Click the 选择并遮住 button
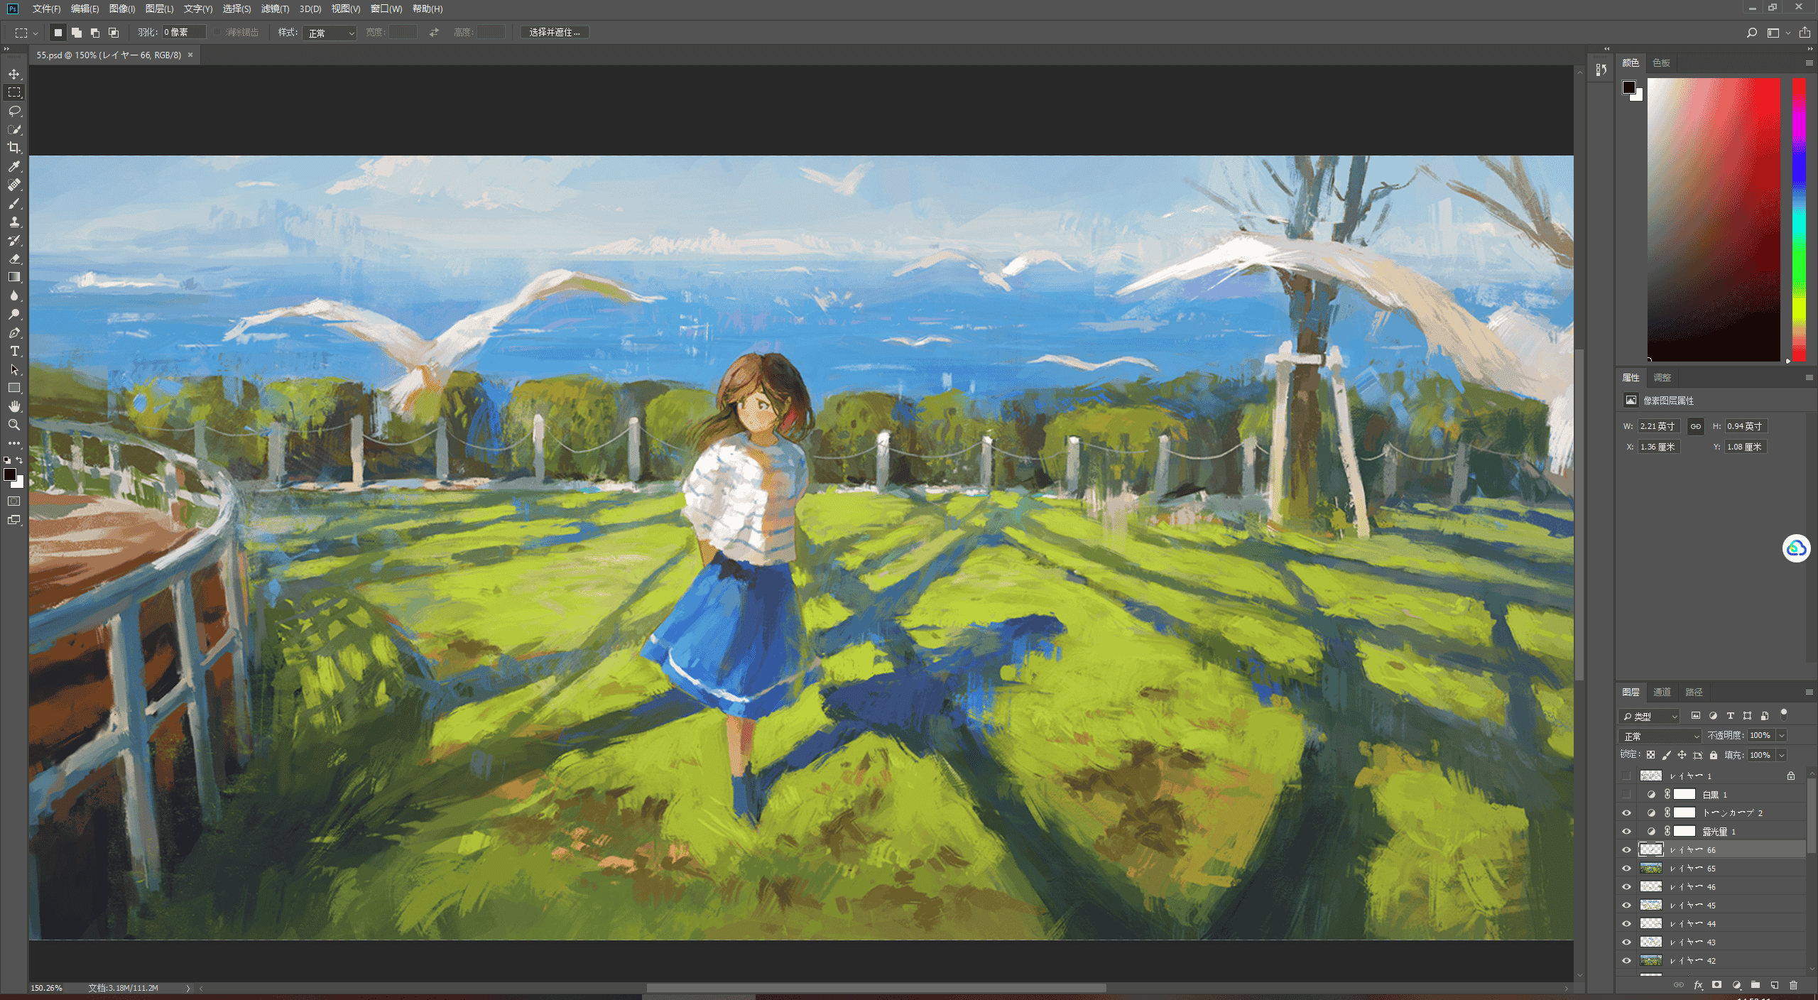This screenshot has height=1000, width=1818. (555, 32)
